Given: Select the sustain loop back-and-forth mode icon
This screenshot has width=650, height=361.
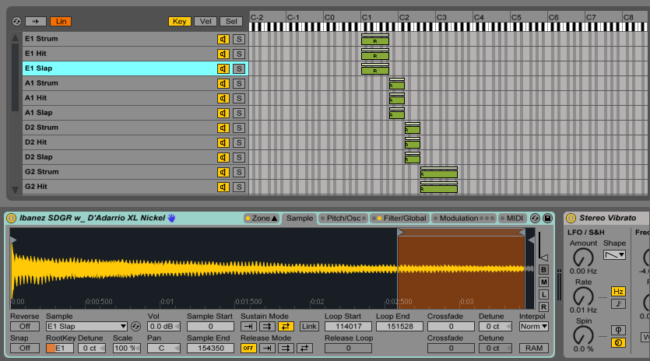Looking at the screenshot, I should (x=286, y=327).
